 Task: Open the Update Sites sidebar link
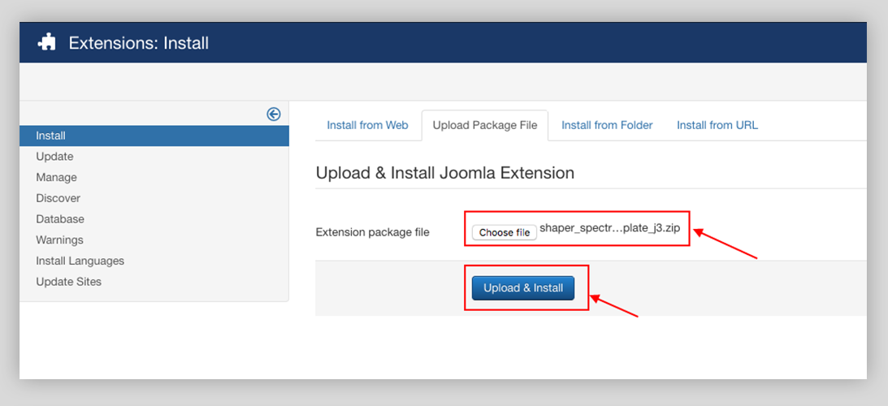(x=68, y=282)
